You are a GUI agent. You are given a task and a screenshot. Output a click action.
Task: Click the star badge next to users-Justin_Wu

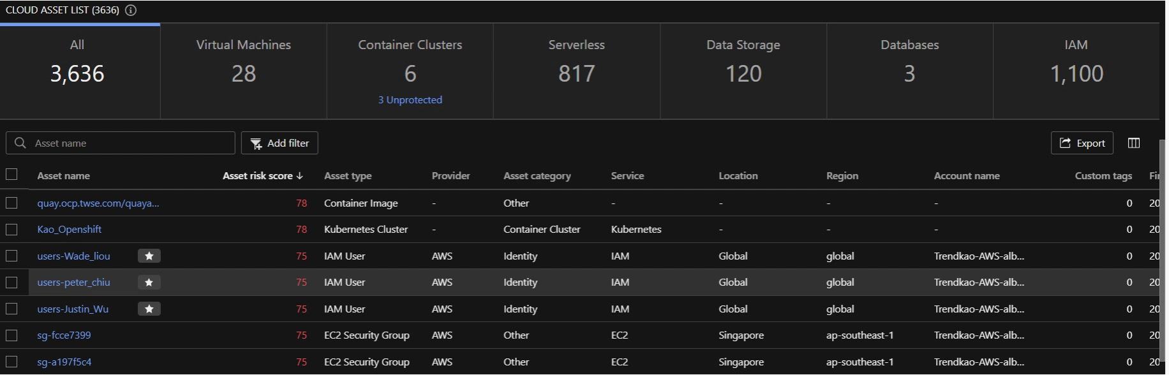pyautogui.click(x=149, y=309)
